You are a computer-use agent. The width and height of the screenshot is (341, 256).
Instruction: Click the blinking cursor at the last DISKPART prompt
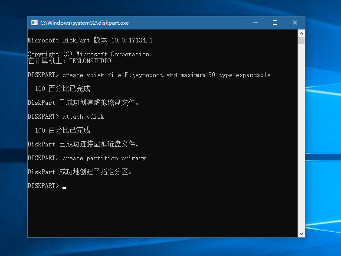64,188
